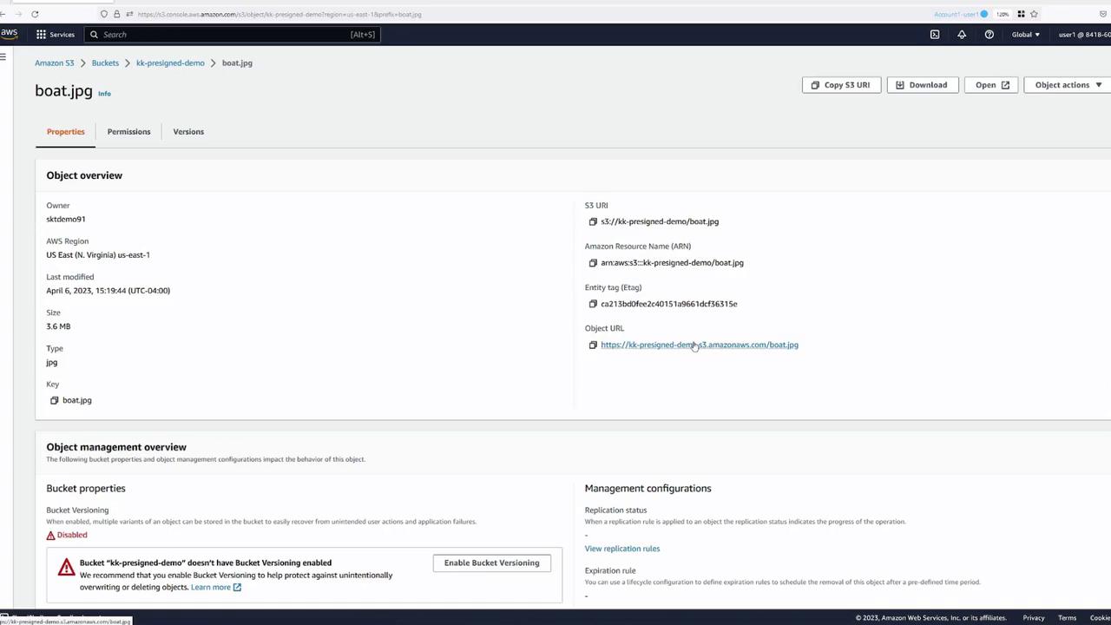This screenshot has width=1111, height=625.
Task: Bookmark this page with the star icon
Action: coord(1034,14)
